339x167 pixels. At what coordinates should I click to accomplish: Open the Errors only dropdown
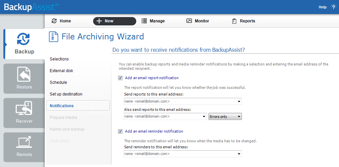click(225, 117)
